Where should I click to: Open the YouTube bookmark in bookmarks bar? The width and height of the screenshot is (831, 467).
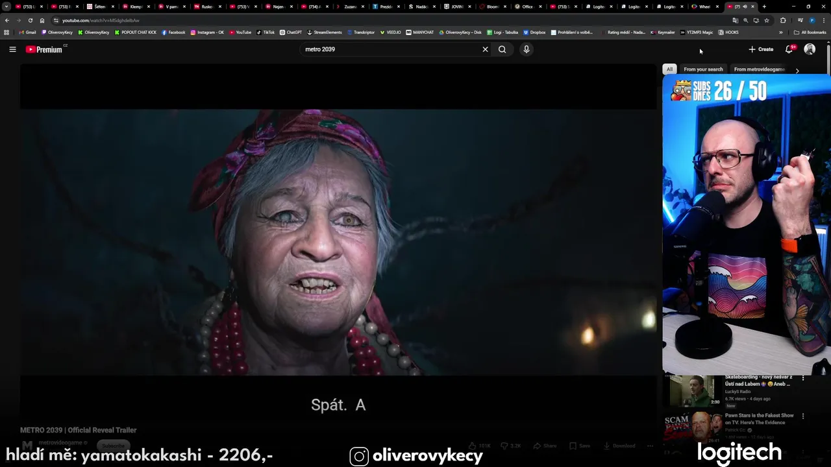tap(240, 32)
